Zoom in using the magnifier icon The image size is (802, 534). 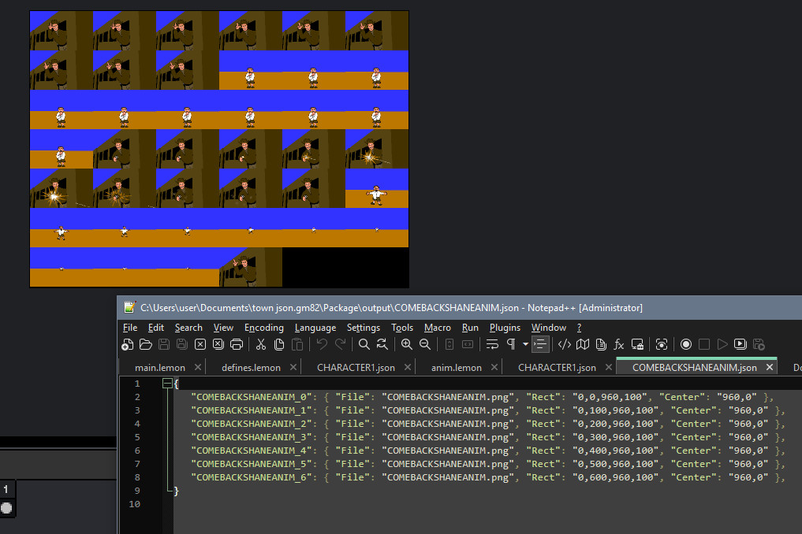pos(405,344)
